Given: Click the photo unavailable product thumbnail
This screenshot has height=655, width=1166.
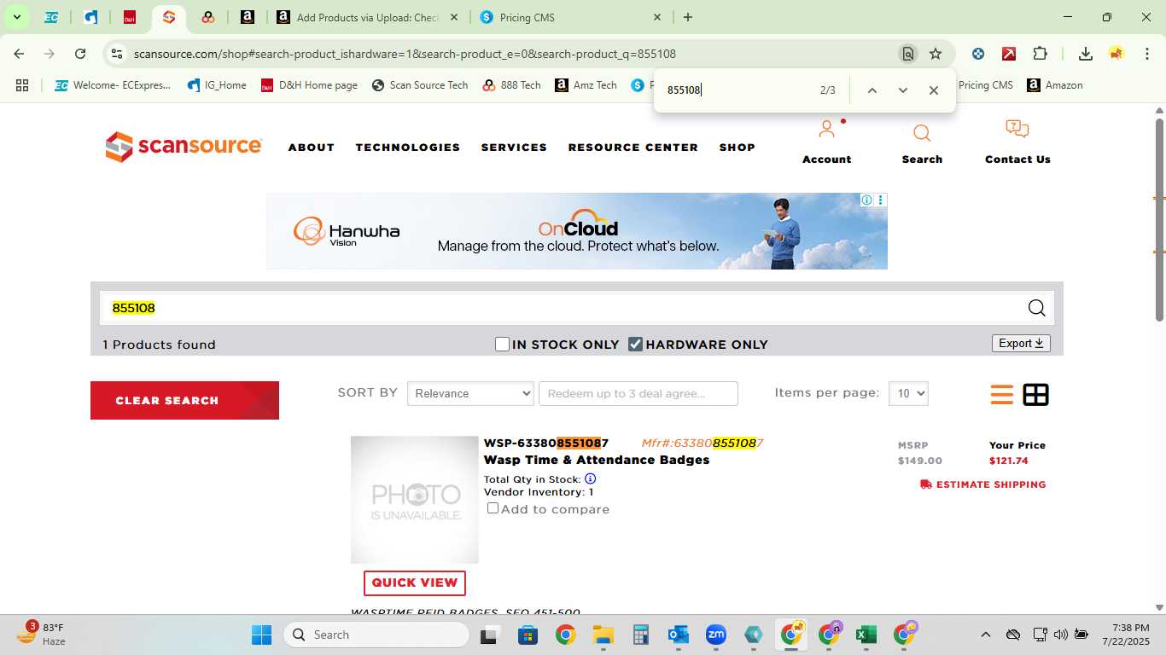Looking at the screenshot, I should [x=415, y=500].
